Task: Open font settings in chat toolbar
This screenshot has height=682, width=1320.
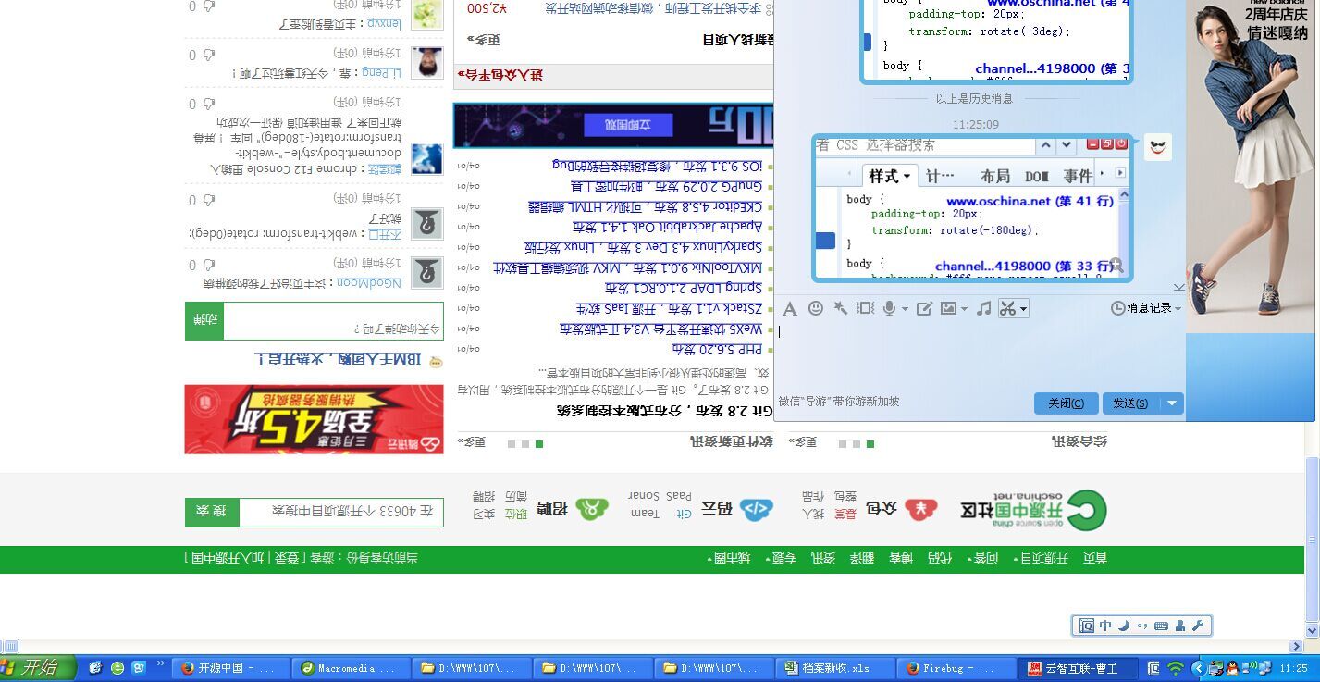Action: pos(789,308)
